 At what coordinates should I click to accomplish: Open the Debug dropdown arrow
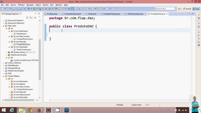[x=31, y=9]
